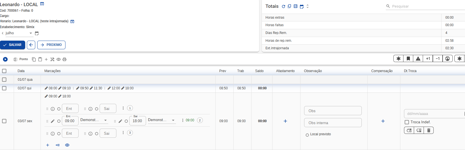Click the plus icon in main toolbar
Image resolution: width=465 pixels, height=150 pixels.
(46, 59)
